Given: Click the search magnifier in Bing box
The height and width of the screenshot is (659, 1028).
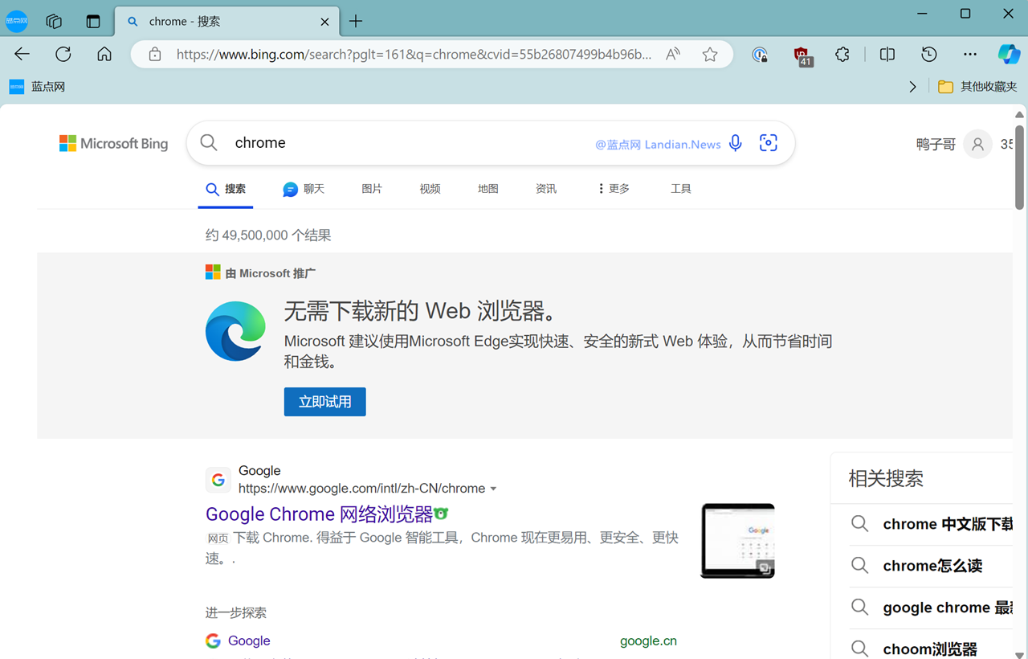Looking at the screenshot, I should (x=209, y=143).
